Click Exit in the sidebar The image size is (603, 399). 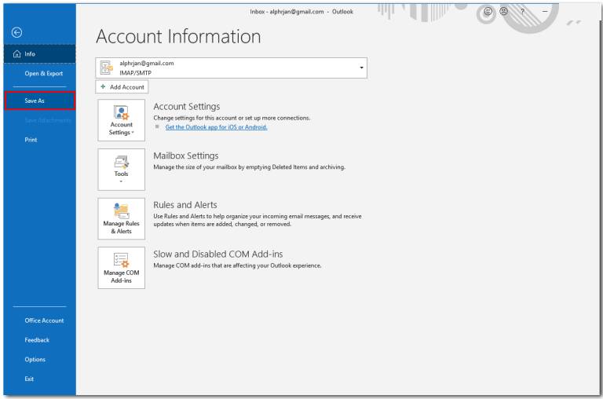[x=39, y=379]
